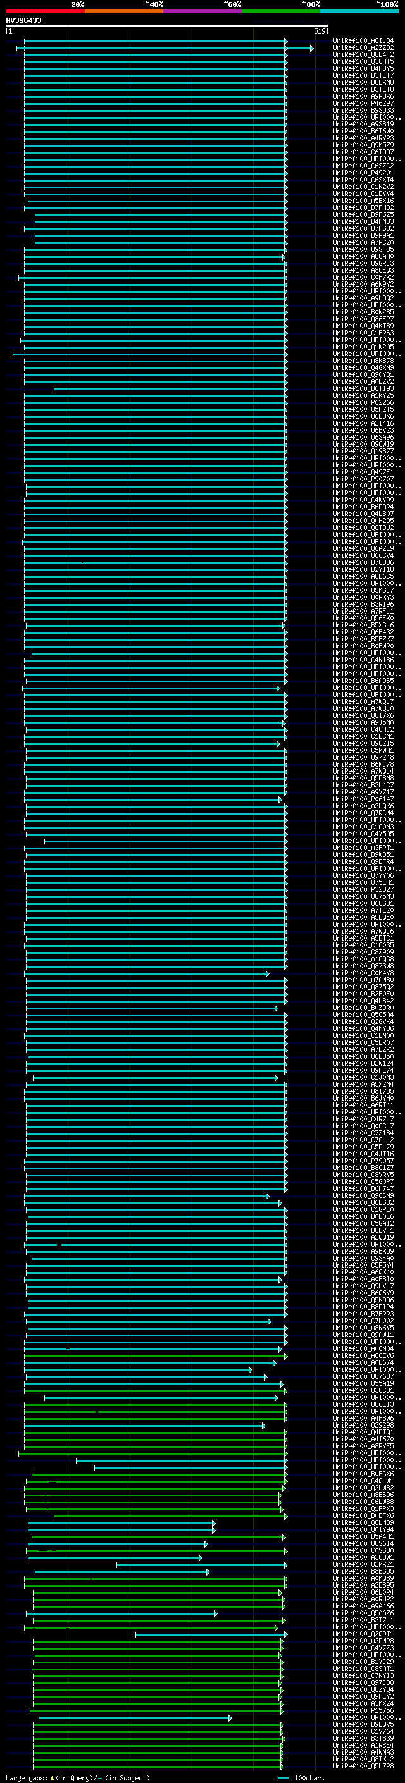Open the UniRef100_A4RYR3 hit
Screen dimensions: 405x1783
(x=363, y=139)
